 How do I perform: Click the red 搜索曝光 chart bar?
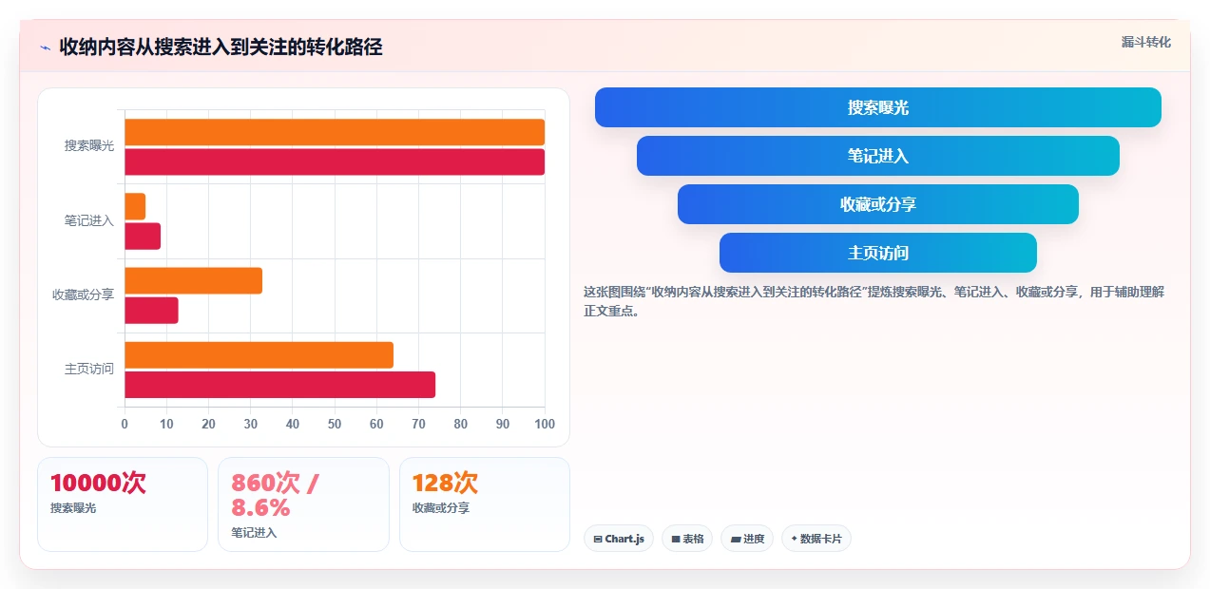pyautogui.click(x=335, y=161)
